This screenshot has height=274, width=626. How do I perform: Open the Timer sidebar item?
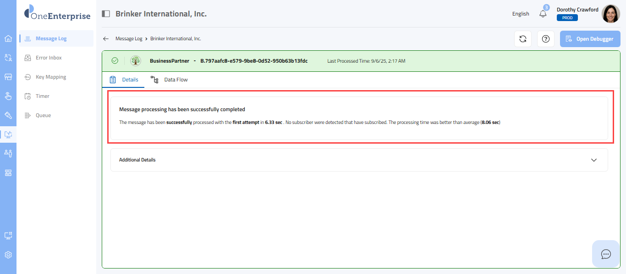43,96
